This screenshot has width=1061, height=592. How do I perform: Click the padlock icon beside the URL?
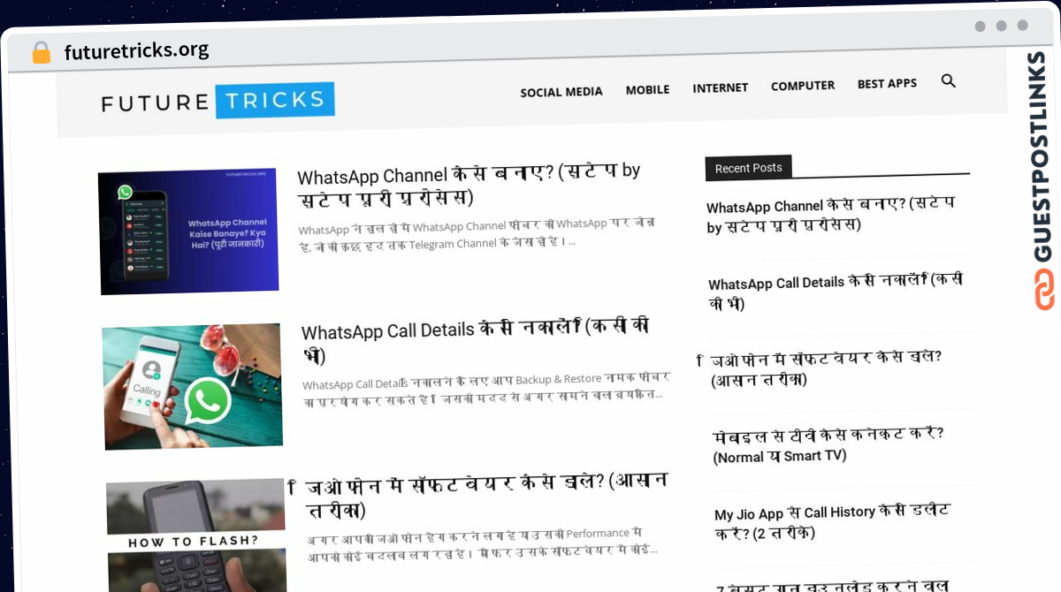[x=42, y=53]
